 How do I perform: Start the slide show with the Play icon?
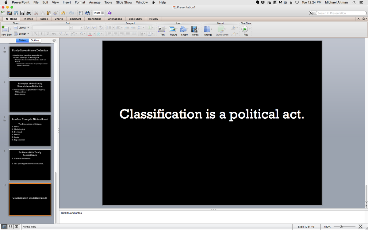[x=245, y=29]
